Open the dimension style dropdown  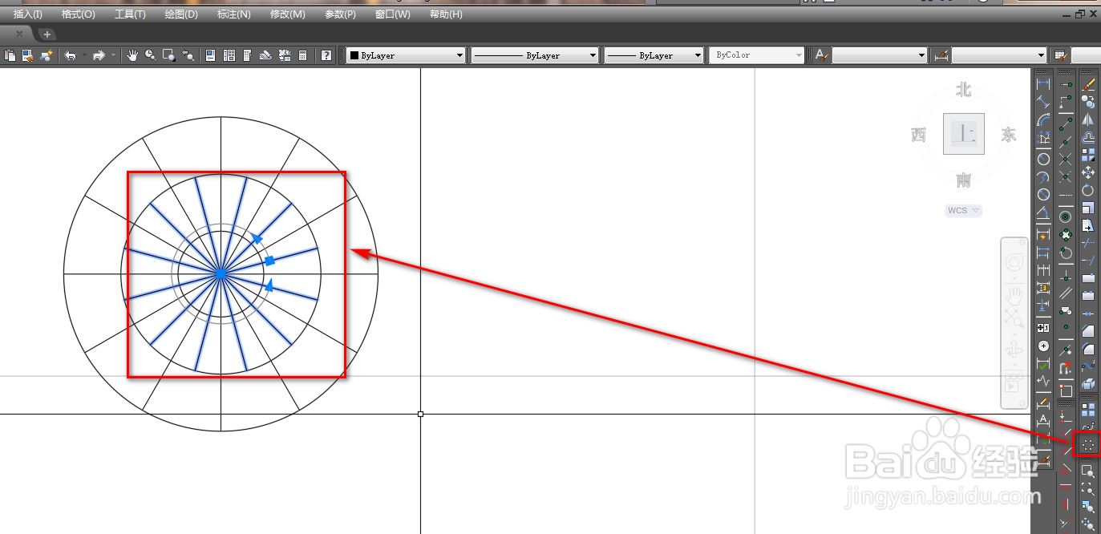[999, 55]
